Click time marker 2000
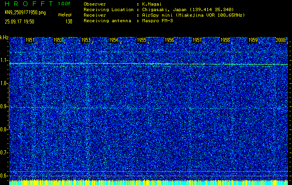 (281, 40)
